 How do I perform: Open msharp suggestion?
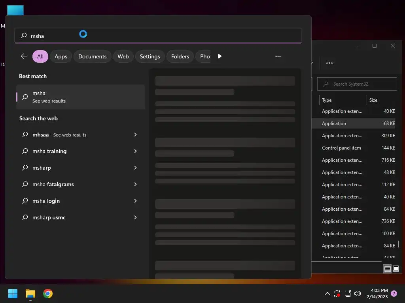click(80, 168)
